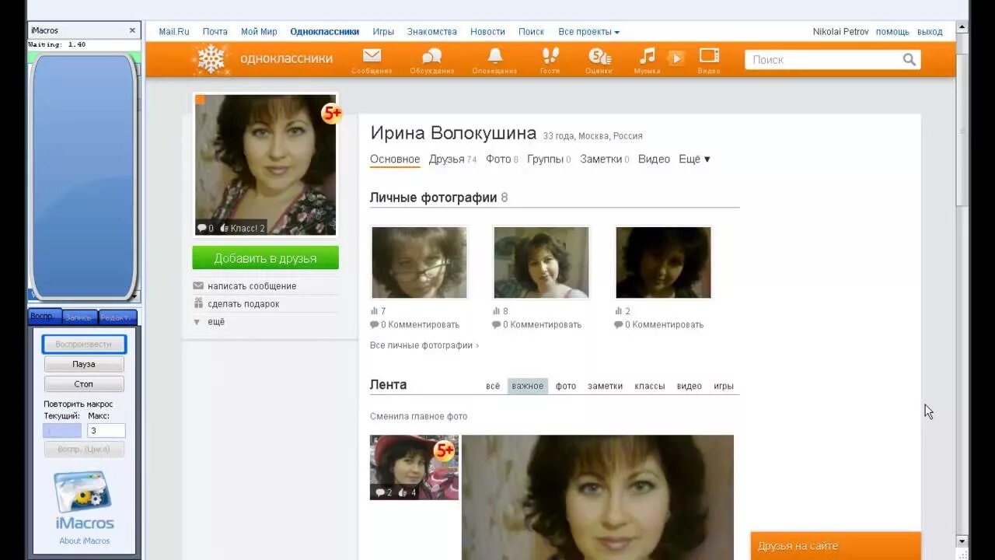Filter feed by классы
Image resolution: width=995 pixels, height=560 pixels.
coord(649,386)
